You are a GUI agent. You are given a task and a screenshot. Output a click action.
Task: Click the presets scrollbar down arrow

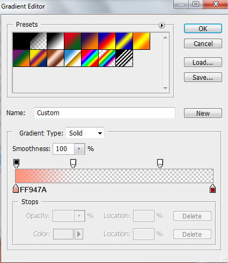(165, 88)
